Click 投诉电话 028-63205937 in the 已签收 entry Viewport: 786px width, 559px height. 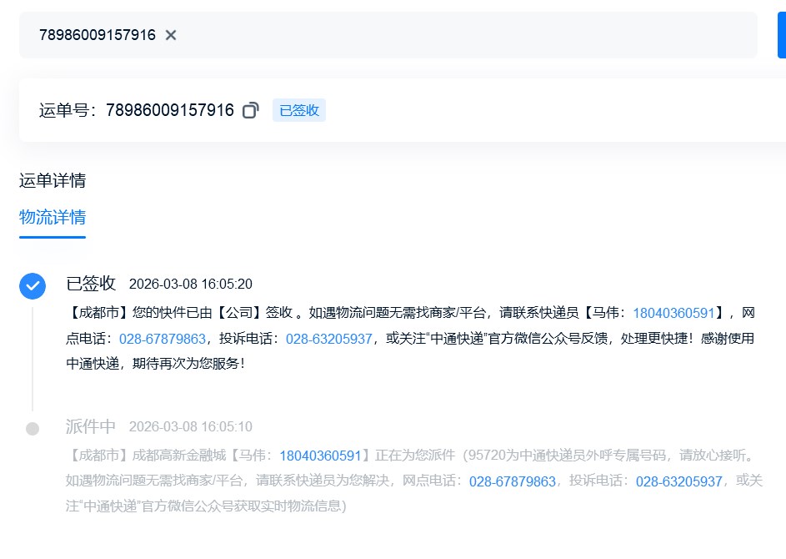(x=328, y=339)
